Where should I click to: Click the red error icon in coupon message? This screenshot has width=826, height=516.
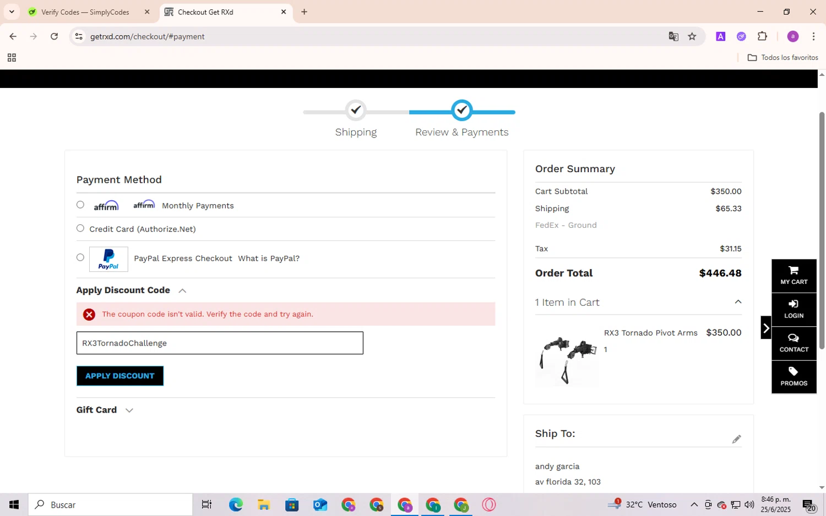[x=89, y=314]
